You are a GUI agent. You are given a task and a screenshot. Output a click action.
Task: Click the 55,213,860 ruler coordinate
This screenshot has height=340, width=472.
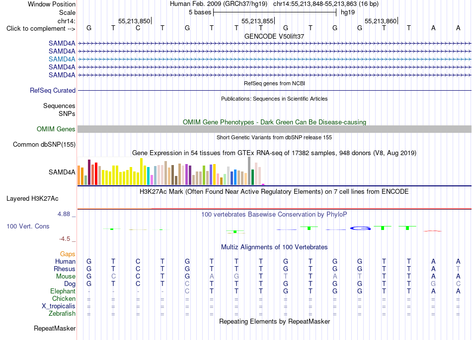(381, 21)
